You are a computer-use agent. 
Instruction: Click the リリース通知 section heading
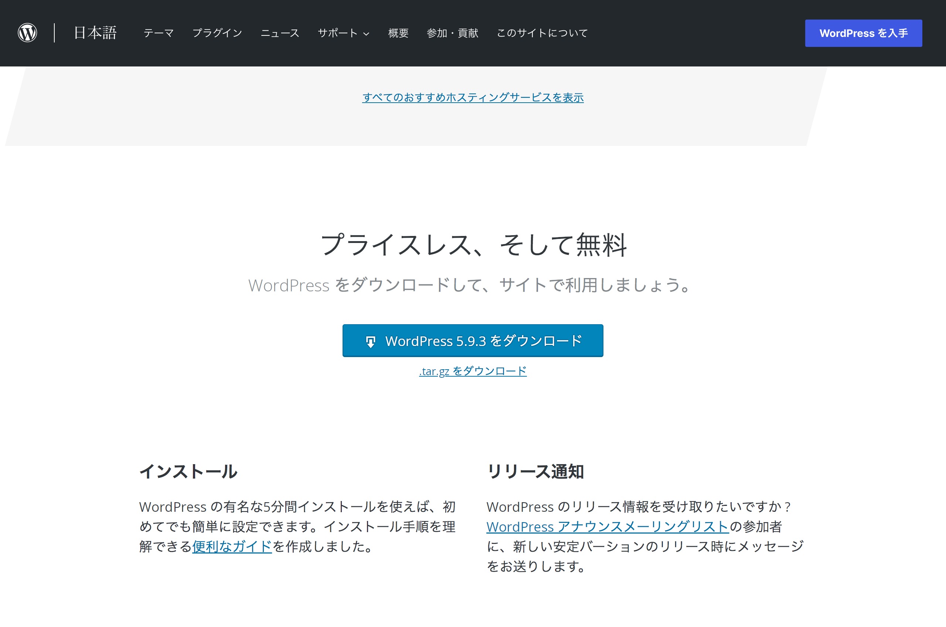pyautogui.click(x=535, y=472)
